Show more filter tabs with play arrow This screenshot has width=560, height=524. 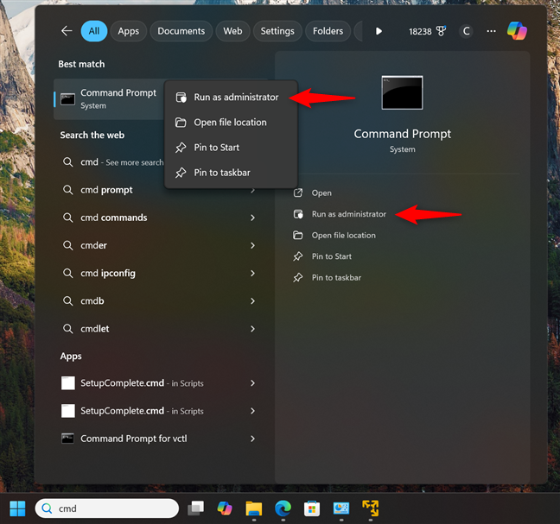pos(379,31)
